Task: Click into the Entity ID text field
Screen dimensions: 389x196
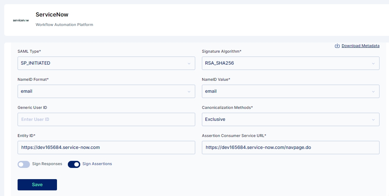Action: (106, 148)
